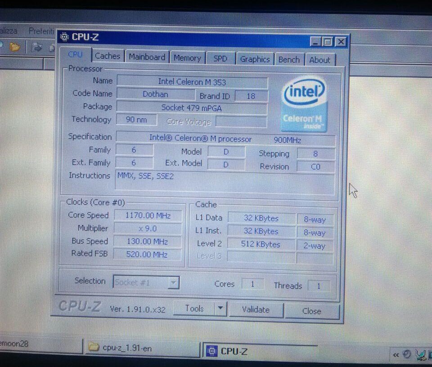
Task: Click the Core Speed value 1170.00 MHz
Action: pyautogui.click(x=148, y=215)
